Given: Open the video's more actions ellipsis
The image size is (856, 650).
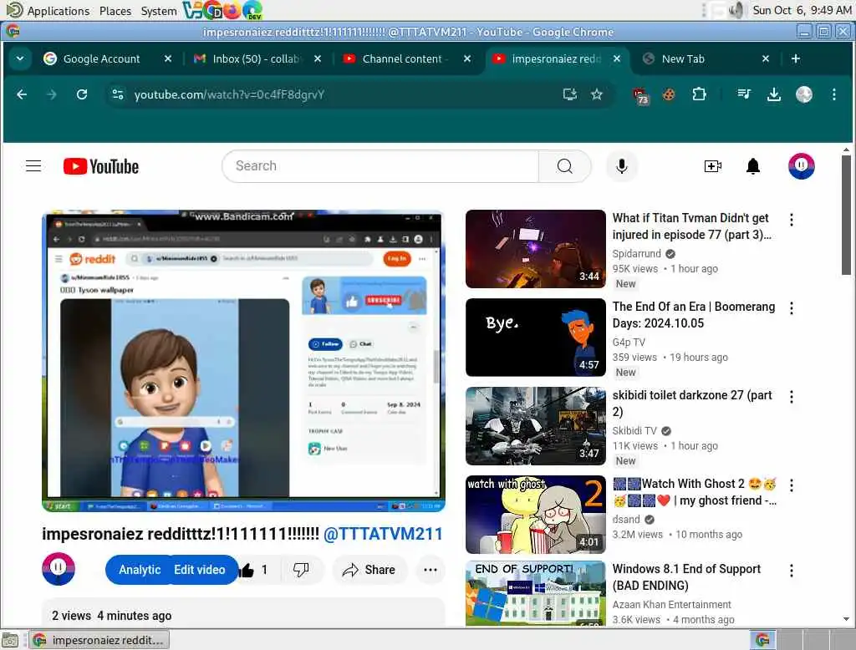Looking at the screenshot, I should tap(431, 570).
